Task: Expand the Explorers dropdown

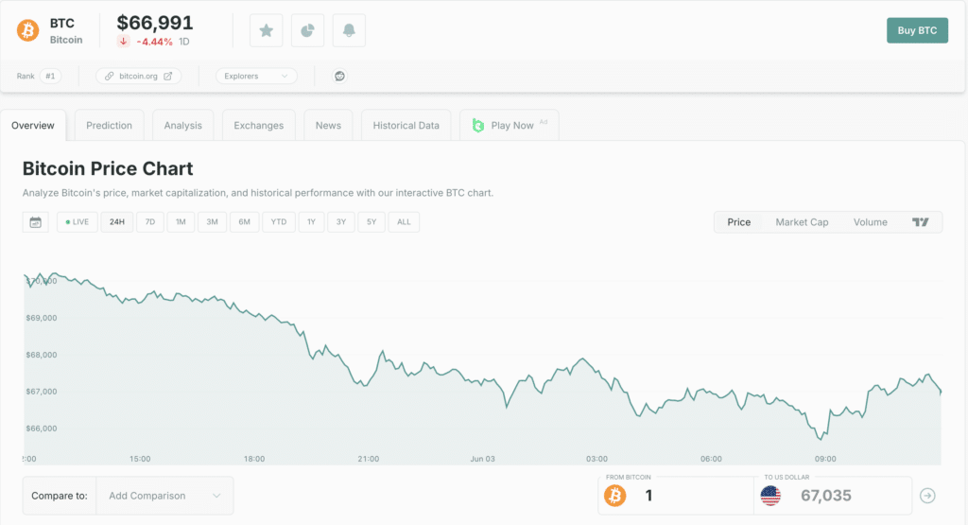Action: click(256, 76)
